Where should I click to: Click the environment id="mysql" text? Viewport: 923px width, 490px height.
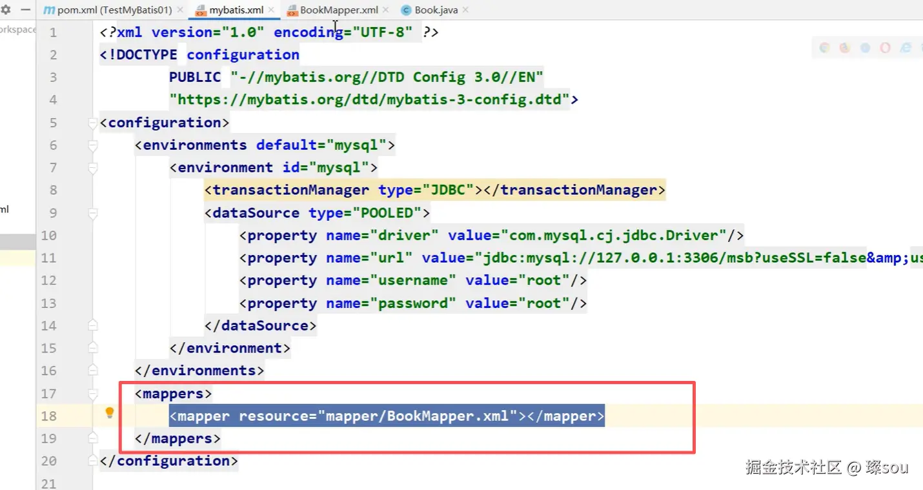coord(274,168)
